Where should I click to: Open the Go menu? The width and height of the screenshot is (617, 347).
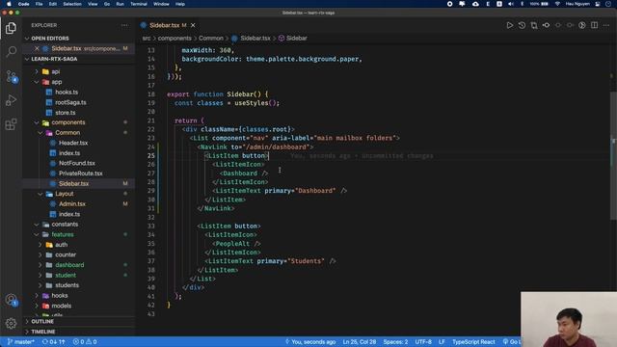(x=107, y=4)
